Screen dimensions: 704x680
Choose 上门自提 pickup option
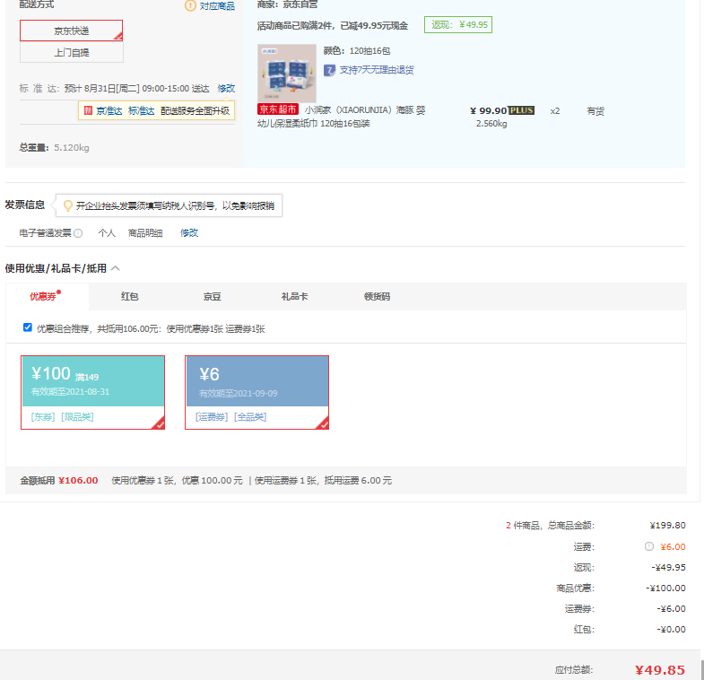point(72,53)
